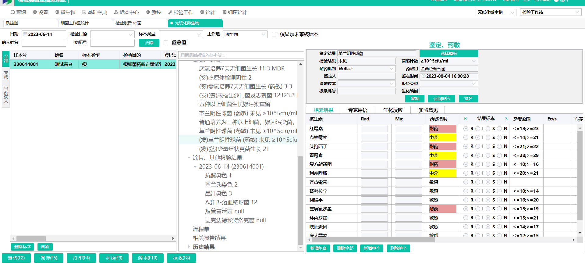
Task: Open the 查询 menu with magnifier icon
Action: (x=18, y=12)
